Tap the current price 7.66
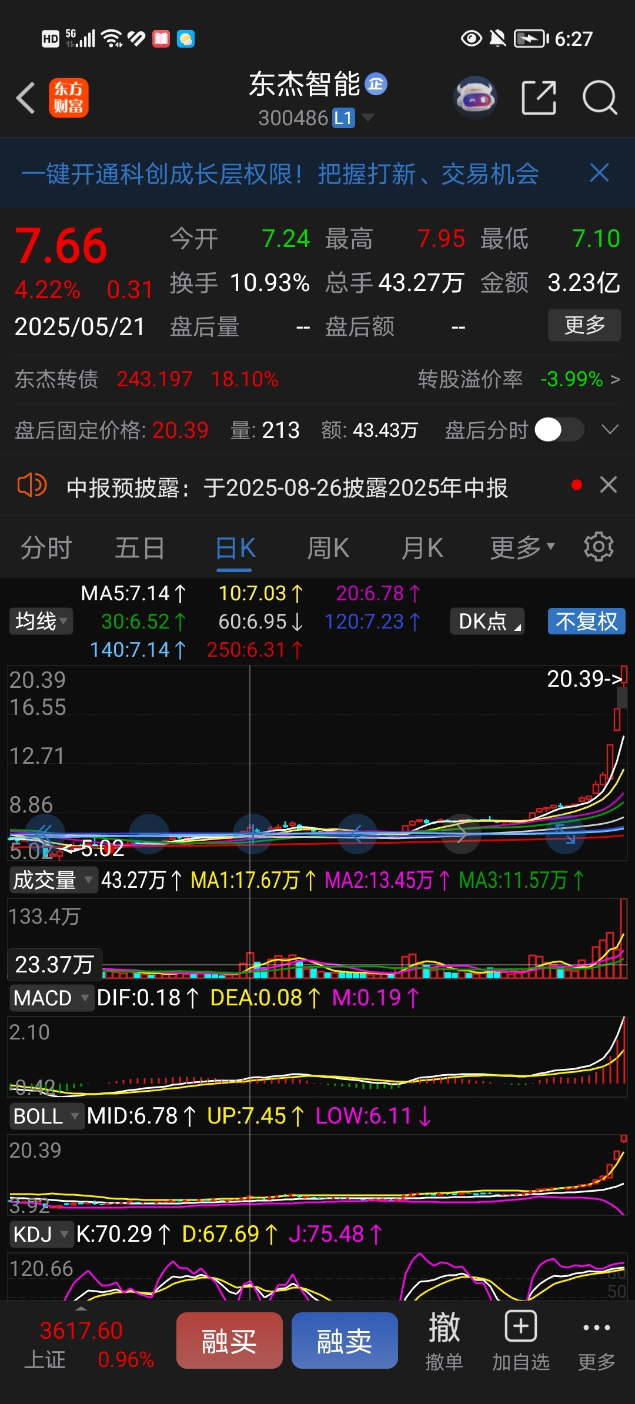The height and width of the screenshot is (1404, 635). (x=61, y=246)
